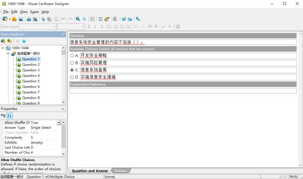Select radio button for choice D
The image size is (303, 179).
[x=72, y=77]
